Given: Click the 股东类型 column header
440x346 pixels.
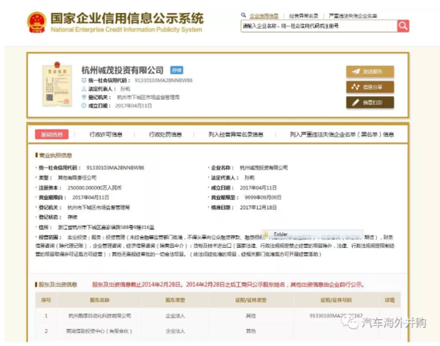Looking at the screenshot, I should [175, 300].
